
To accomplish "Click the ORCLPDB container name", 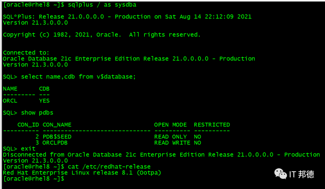I will click(x=55, y=143).
